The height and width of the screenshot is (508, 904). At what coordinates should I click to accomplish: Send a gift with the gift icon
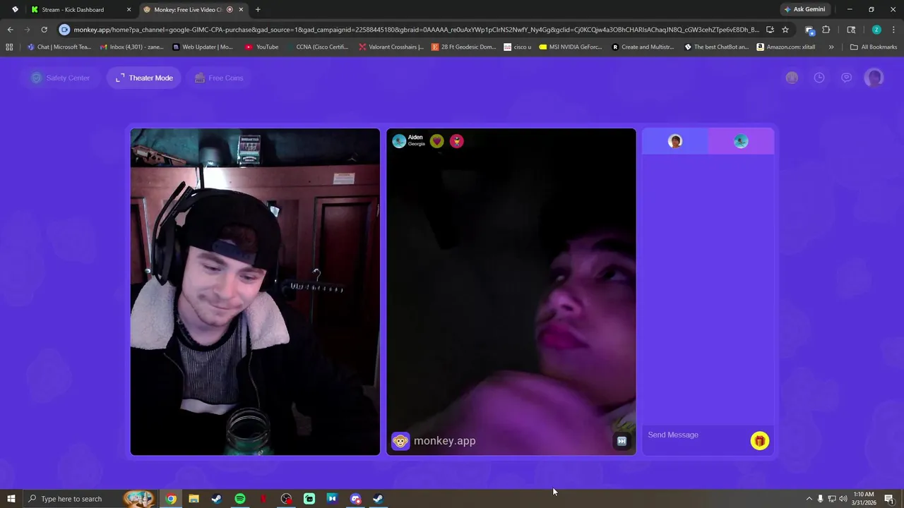[x=759, y=441]
